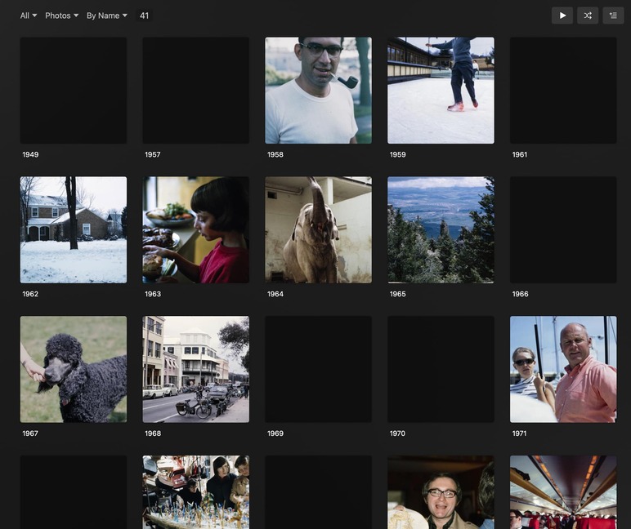Viewport: 631px width, 529px height.
Task: Click the 1961 album label
Action: 520,154
